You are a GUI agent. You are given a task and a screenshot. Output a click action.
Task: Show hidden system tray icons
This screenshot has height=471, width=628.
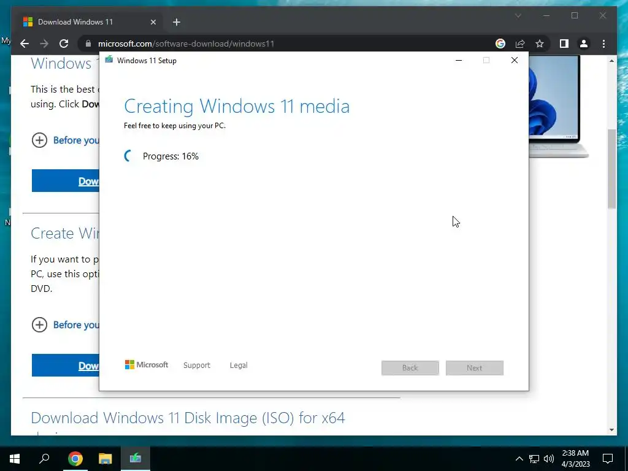point(519,459)
